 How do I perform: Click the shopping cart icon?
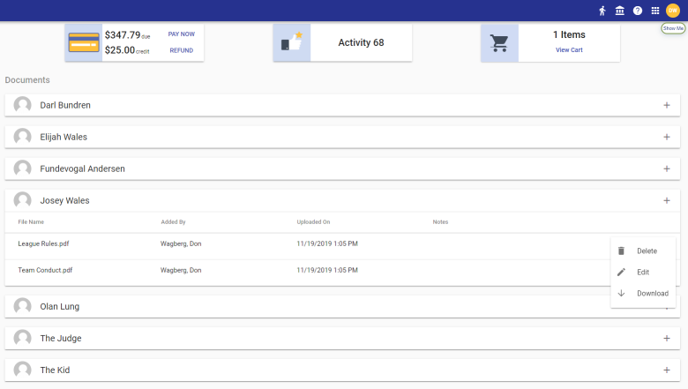pyautogui.click(x=499, y=42)
